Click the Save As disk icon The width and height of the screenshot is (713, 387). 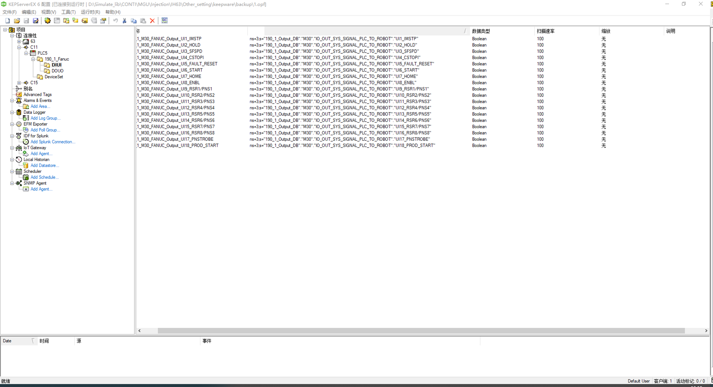(x=35, y=21)
